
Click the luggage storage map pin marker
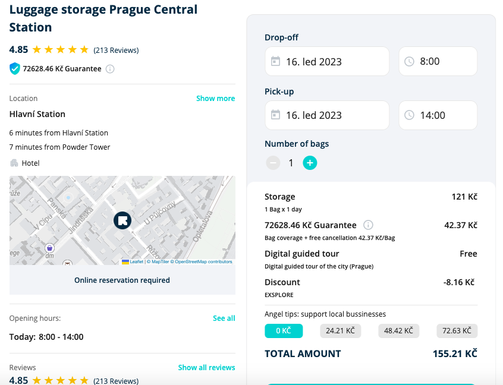(122, 220)
